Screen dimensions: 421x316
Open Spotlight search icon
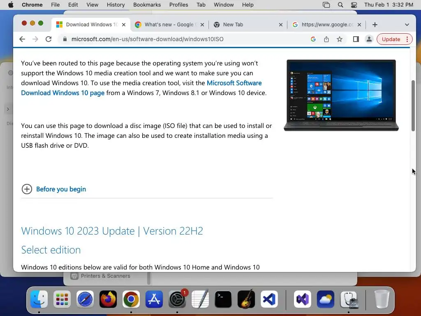pyautogui.click(x=340, y=5)
